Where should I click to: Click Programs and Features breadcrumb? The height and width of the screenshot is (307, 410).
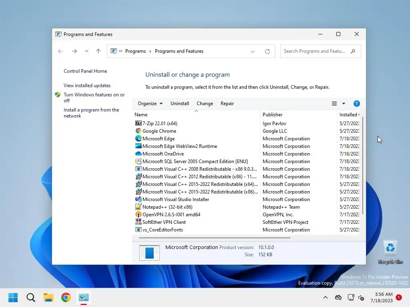click(x=179, y=51)
